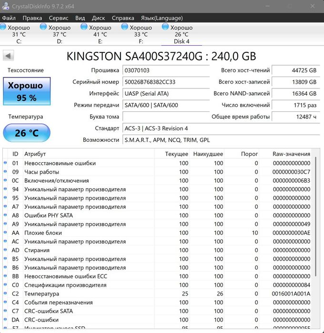This screenshot has width=324, height=333.
Task: Open the Вид menu
Action: (x=80, y=18)
